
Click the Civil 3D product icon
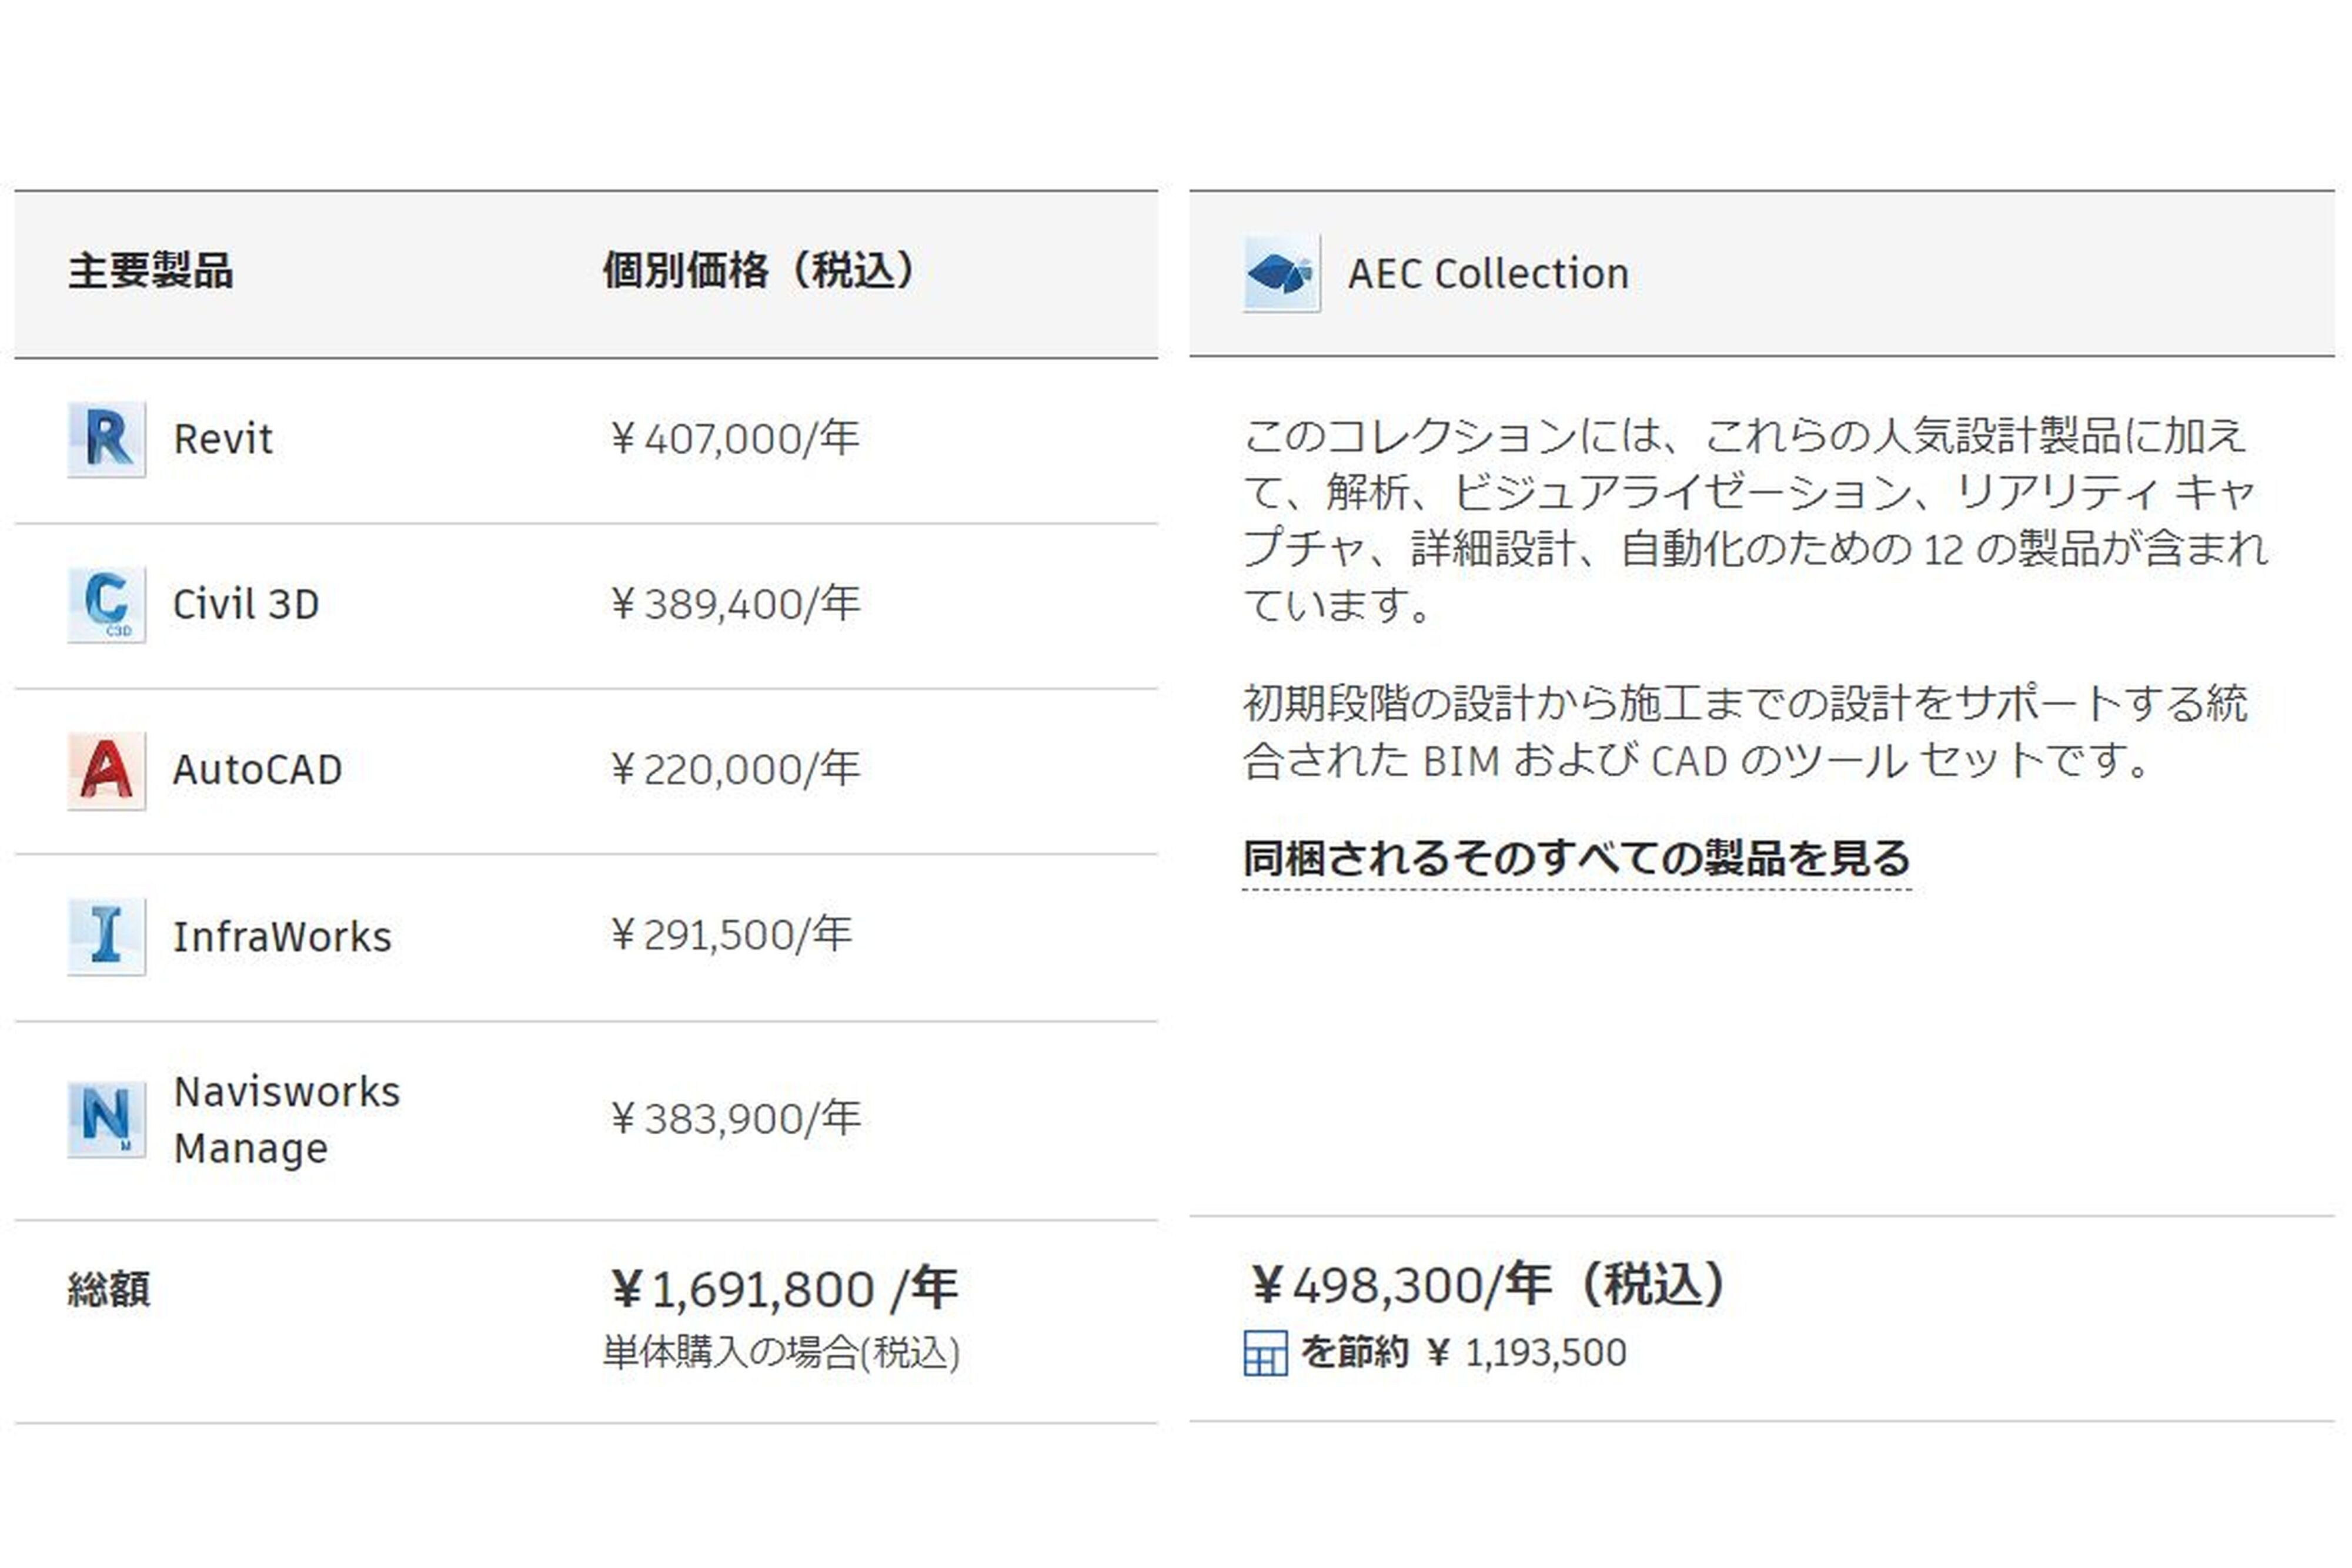106,604
